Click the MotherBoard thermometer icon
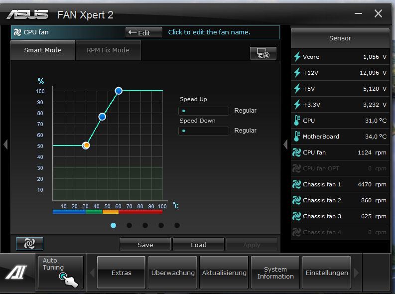Screen dimensions: 395x294 click(297, 137)
